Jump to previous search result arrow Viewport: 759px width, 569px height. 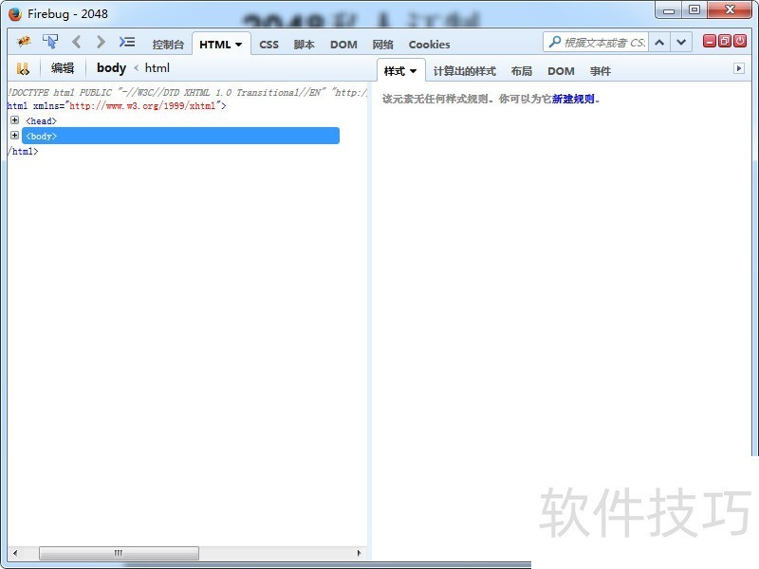[x=660, y=42]
